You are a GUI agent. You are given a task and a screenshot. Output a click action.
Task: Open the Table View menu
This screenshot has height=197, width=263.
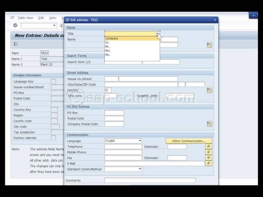click(x=25, y=18)
